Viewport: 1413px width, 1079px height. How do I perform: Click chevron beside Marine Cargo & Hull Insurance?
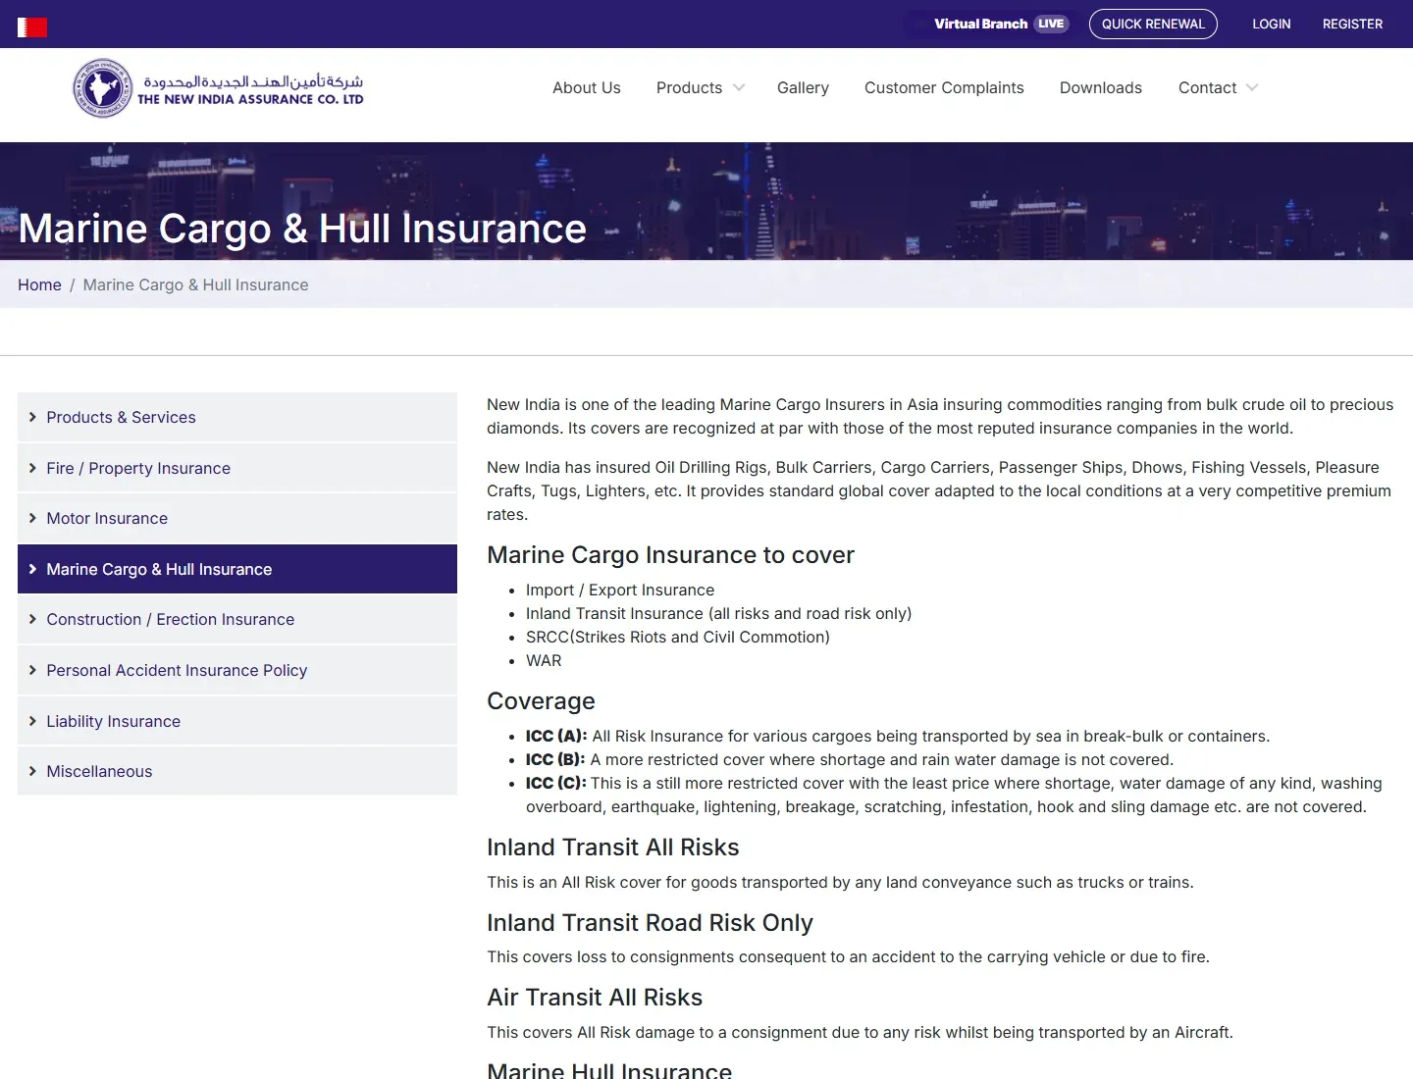32,569
